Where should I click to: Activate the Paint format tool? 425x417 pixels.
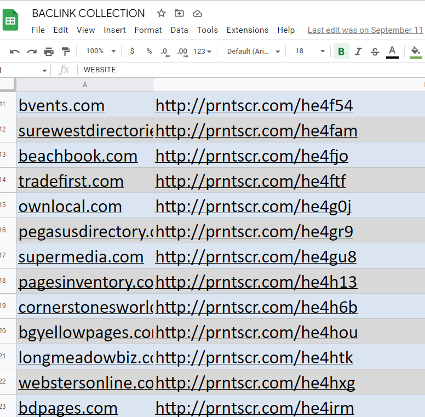66,52
